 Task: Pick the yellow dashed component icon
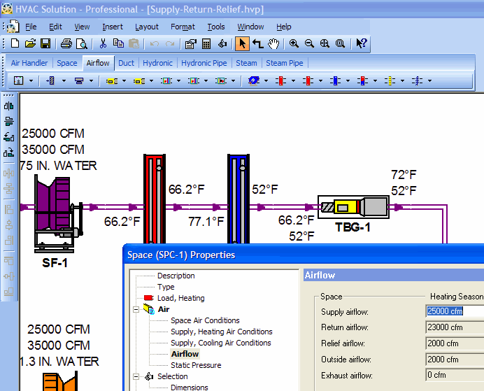pyautogui.click(x=390, y=81)
